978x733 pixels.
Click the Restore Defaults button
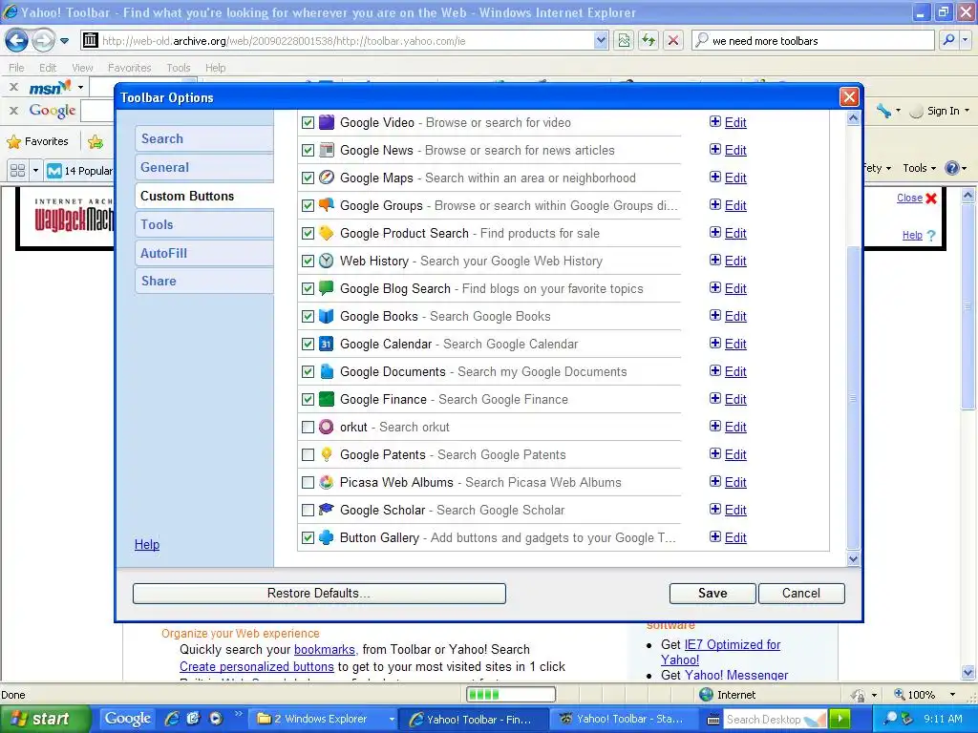(319, 594)
